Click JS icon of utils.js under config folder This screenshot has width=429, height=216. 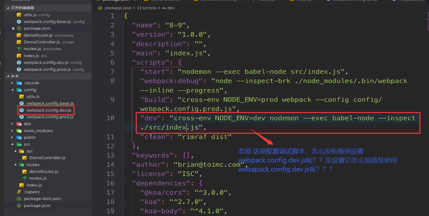point(22,97)
